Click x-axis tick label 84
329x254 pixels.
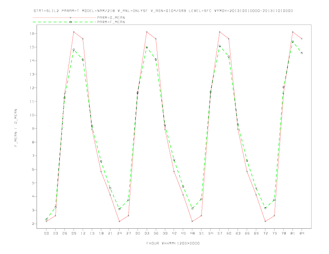point(302,233)
